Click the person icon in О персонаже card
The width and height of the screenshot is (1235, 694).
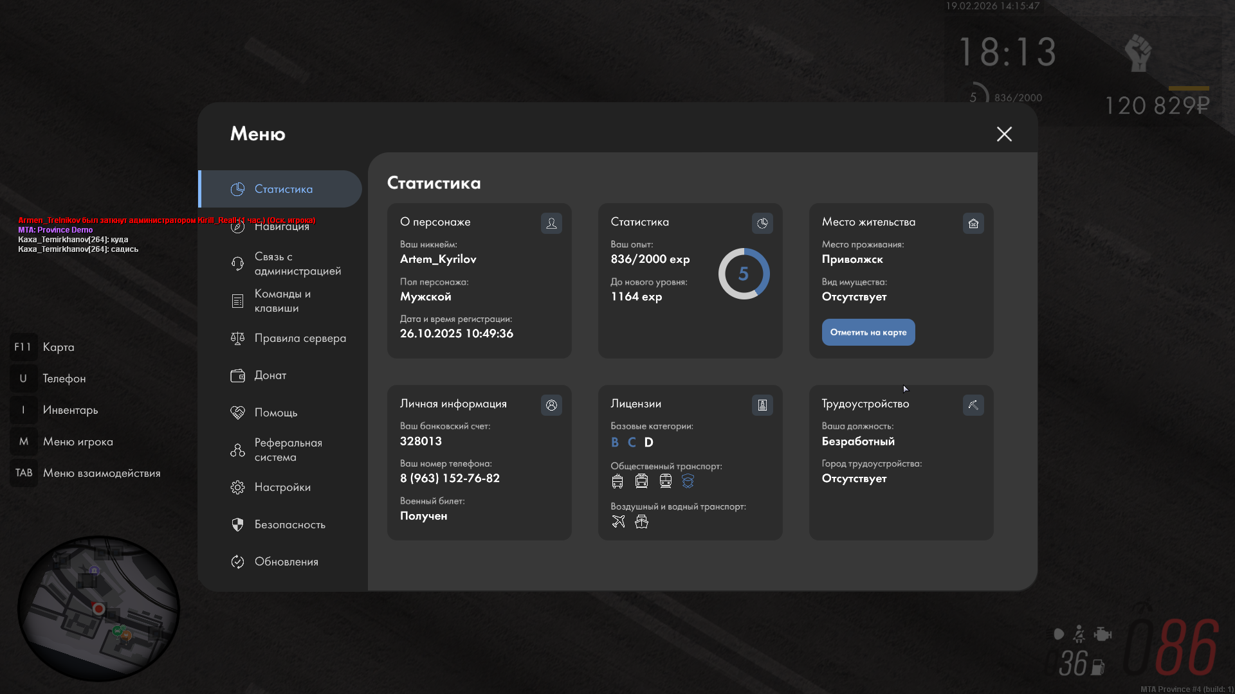[551, 223]
